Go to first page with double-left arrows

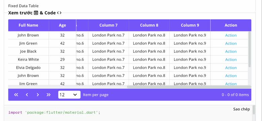16,95
